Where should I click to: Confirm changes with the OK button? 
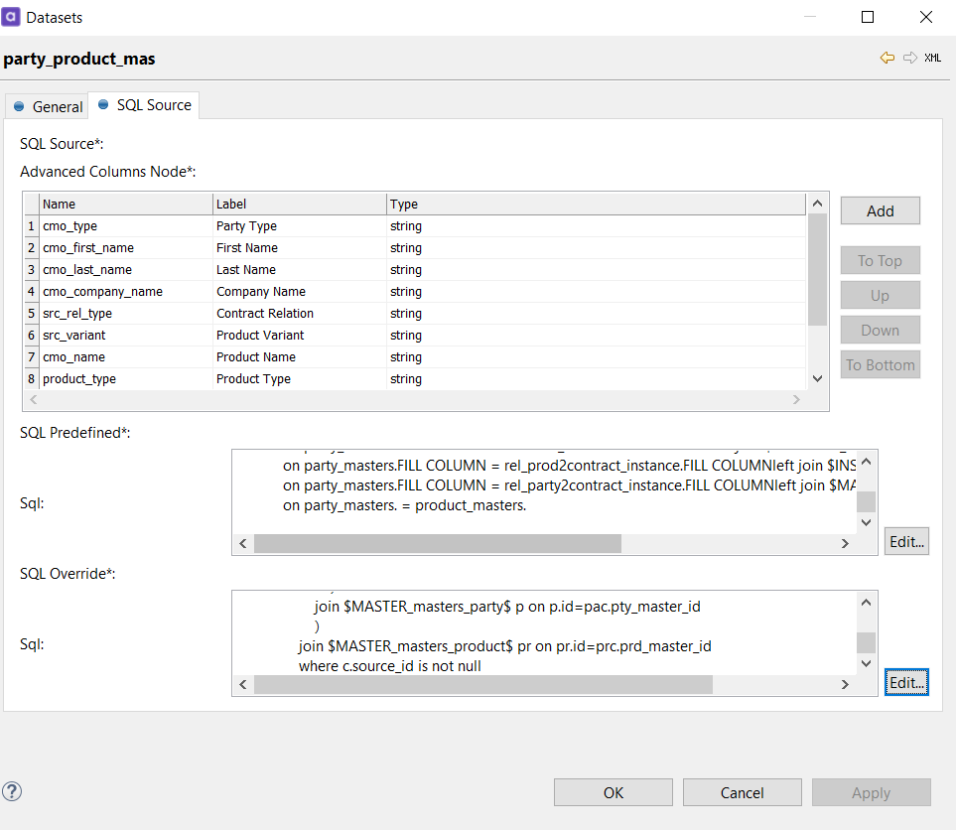pyautogui.click(x=613, y=792)
